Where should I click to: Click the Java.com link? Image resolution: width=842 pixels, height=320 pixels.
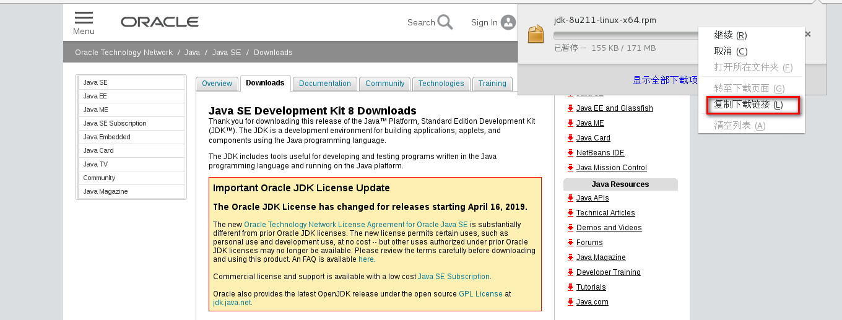(x=592, y=302)
